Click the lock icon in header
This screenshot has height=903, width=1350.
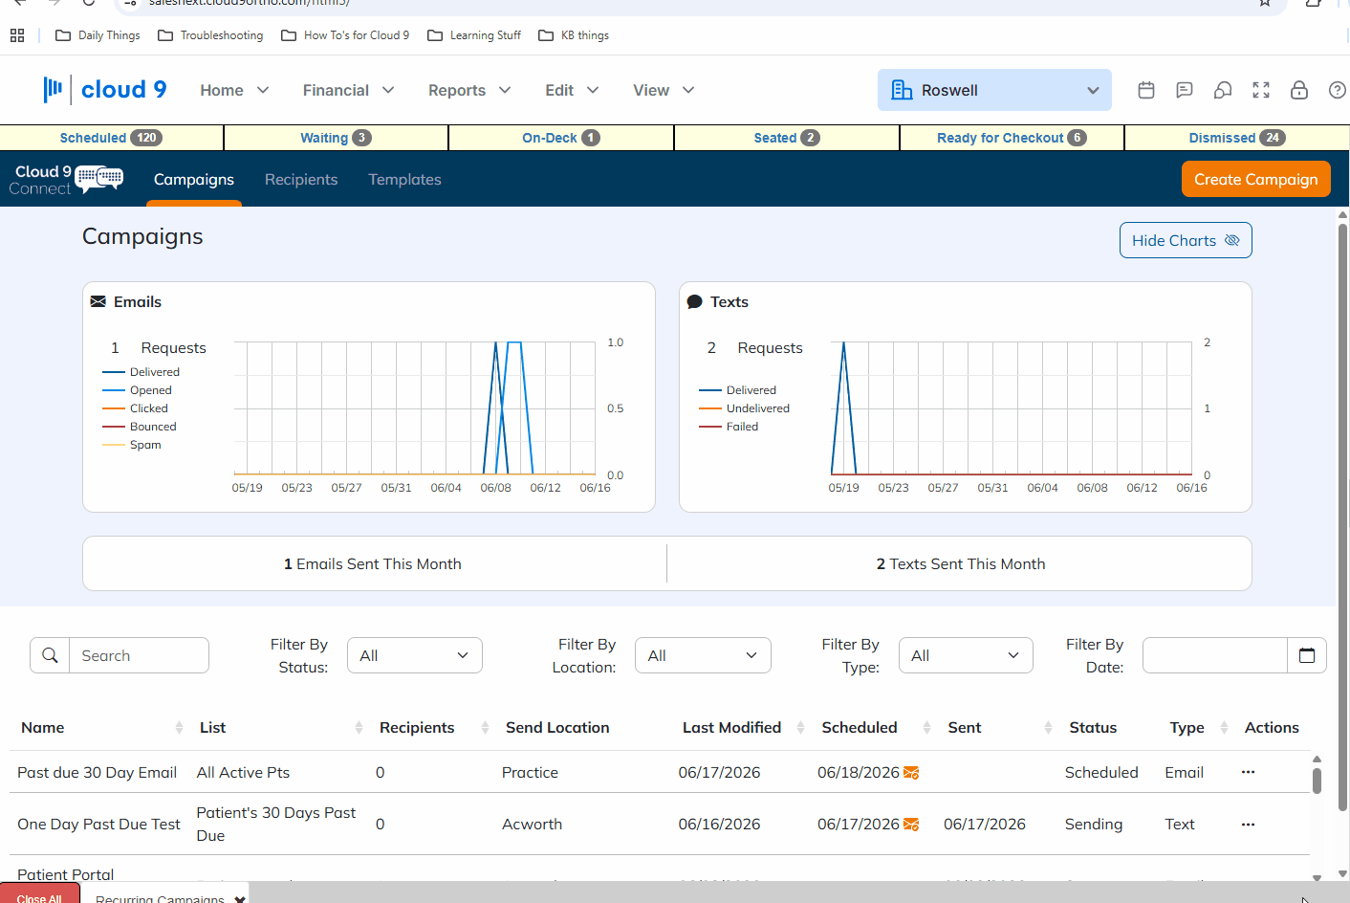pyautogui.click(x=1299, y=90)
